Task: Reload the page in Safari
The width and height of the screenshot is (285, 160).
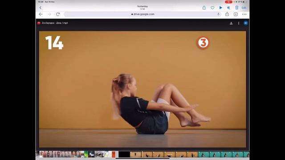Action: [x=58, y=14]
